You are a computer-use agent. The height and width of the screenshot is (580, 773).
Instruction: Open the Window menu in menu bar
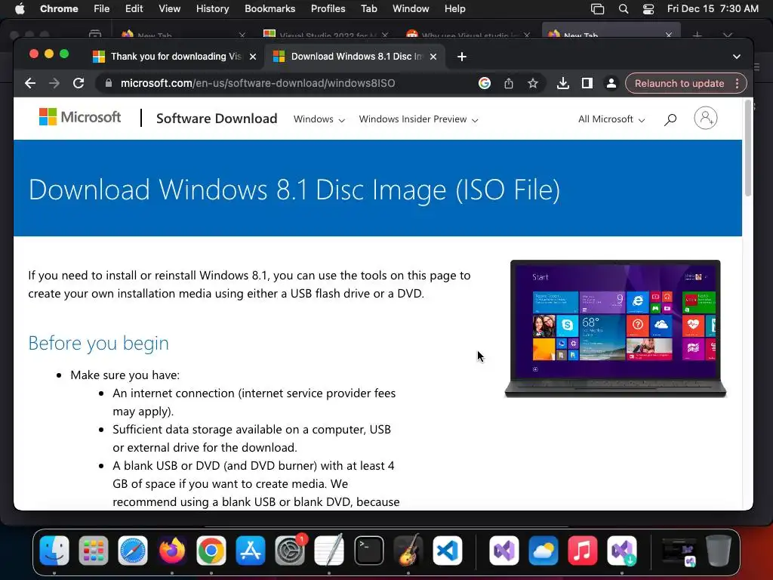(x=411, y=9)
